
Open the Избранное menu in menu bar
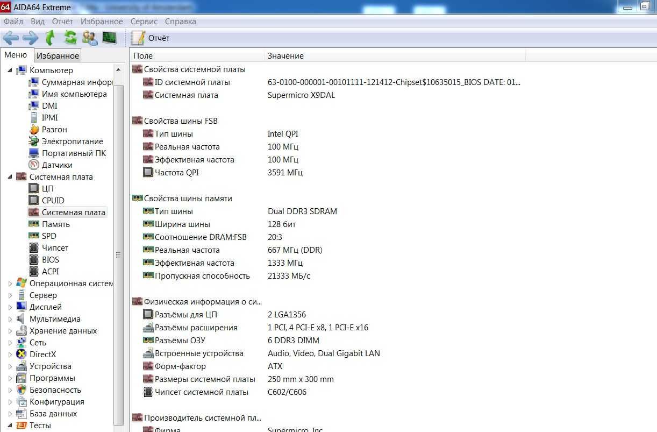[102, 22]
